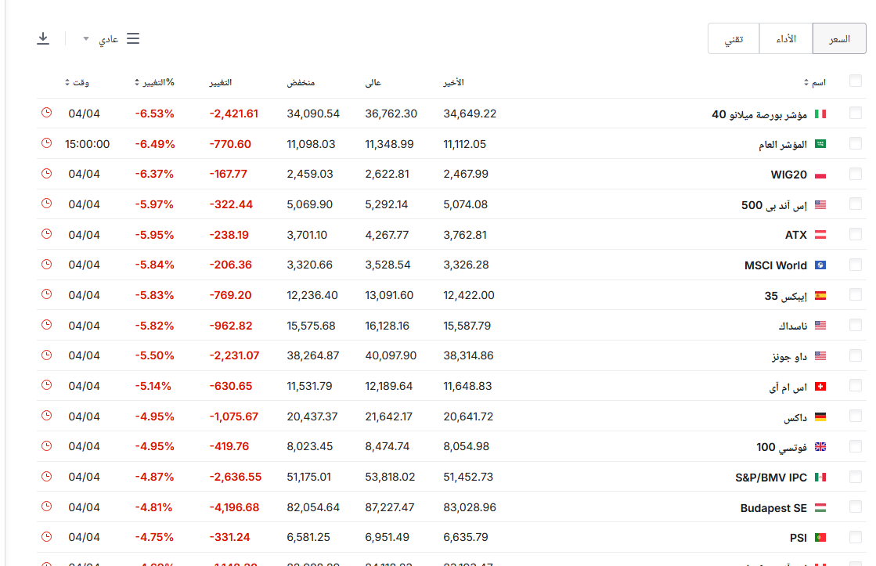The image size is (876, 566).
Task: Check the box for ATX row
Action: 856,234
